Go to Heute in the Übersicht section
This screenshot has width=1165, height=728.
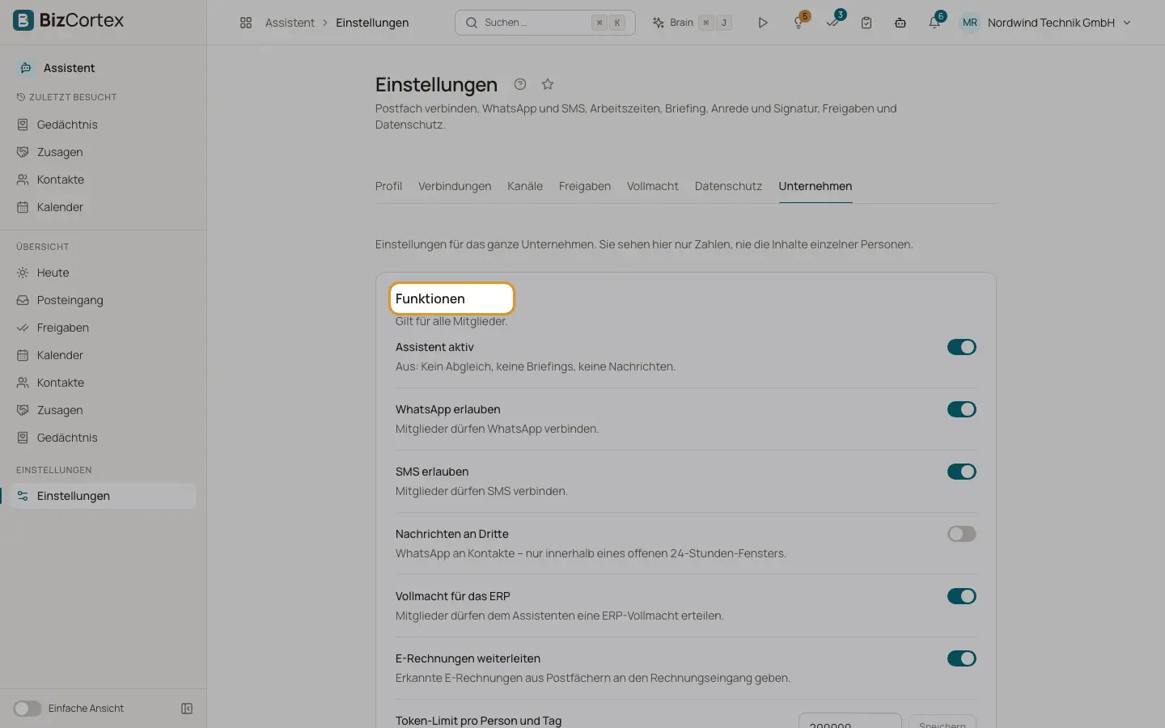pyautogui.click(x=104, y=273)
